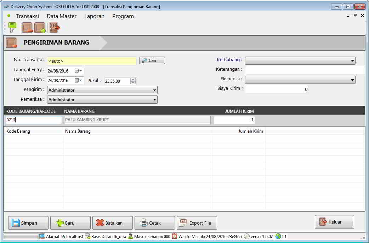Click the green key toolbar icon
Image resolution: width=369 pixels, height=243 pixels.
point(12,27)
